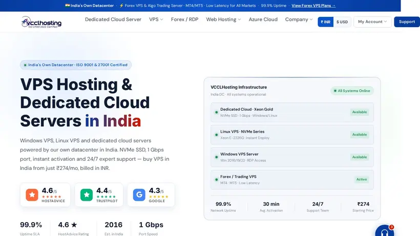This screenshot has width=420, height=236.
Task: Click the HostAdvice orange star icon
Action: [x=32, y=195]
